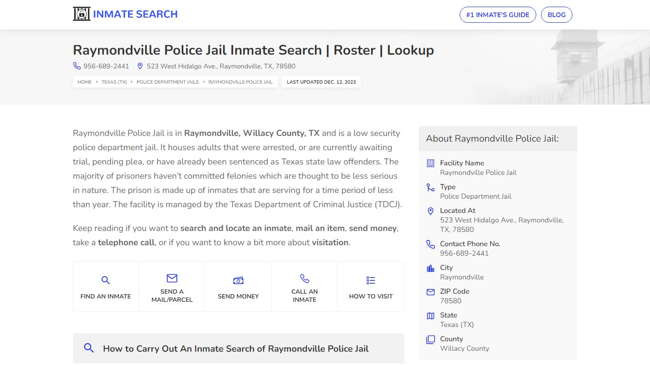The image size is (650, 365).
Task: Select the Call An Inmate phone icon
Action: pos(305,279)
